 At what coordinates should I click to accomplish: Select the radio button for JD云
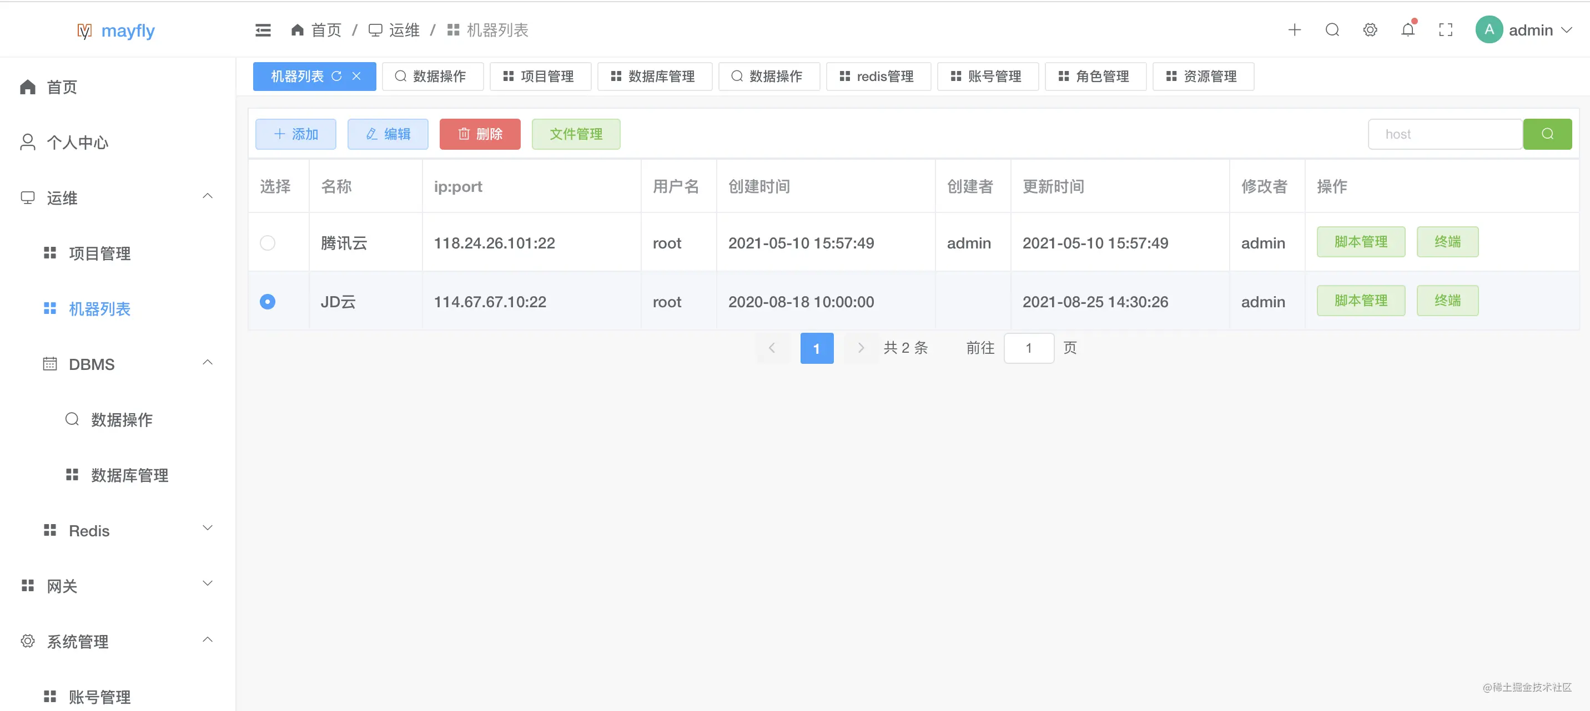pos(267,302)
